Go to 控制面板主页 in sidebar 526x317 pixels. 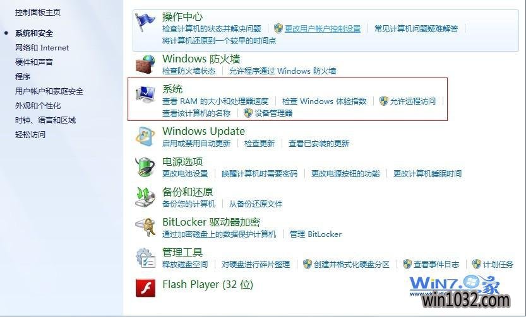coord(38,13)
